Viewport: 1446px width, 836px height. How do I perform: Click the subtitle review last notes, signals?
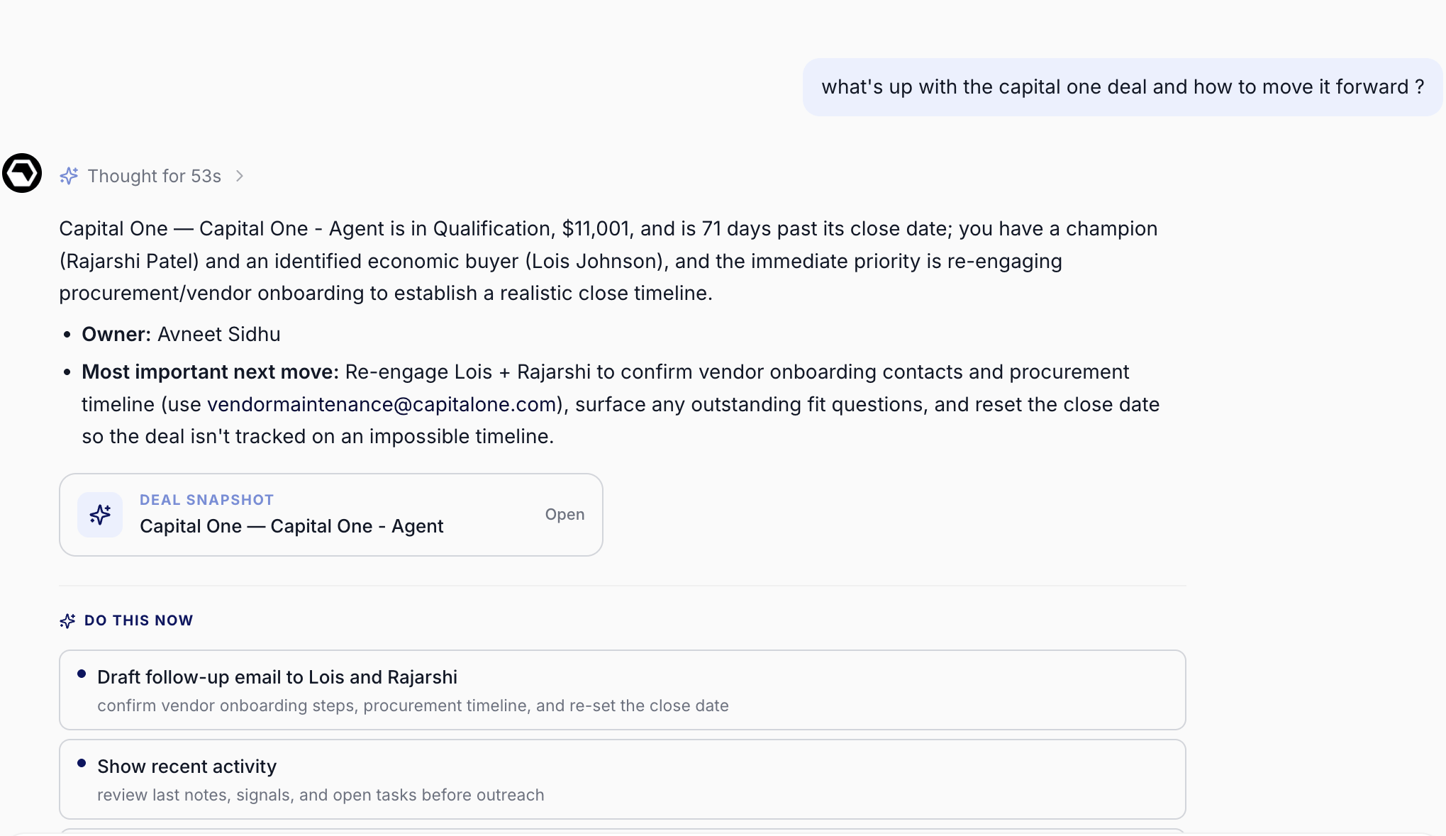[321, 795]
